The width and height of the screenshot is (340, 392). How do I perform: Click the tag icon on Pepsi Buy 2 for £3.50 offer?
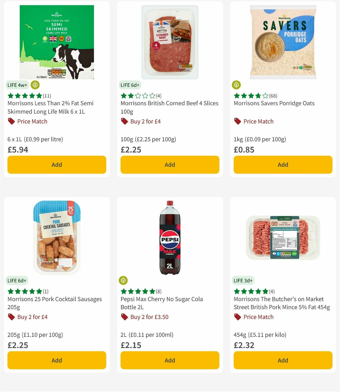[124, 317]
